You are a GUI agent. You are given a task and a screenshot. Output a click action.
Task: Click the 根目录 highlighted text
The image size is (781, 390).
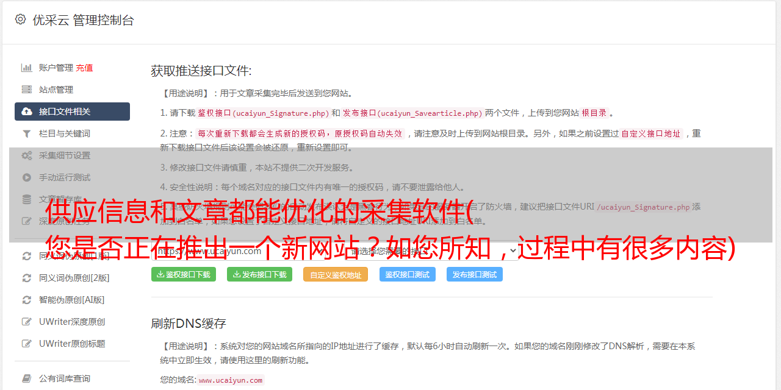(594, 113)
